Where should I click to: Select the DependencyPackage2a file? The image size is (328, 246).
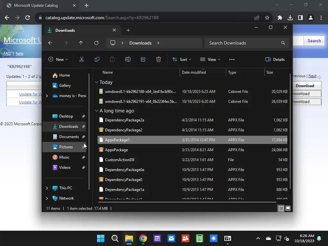(193, 120)
